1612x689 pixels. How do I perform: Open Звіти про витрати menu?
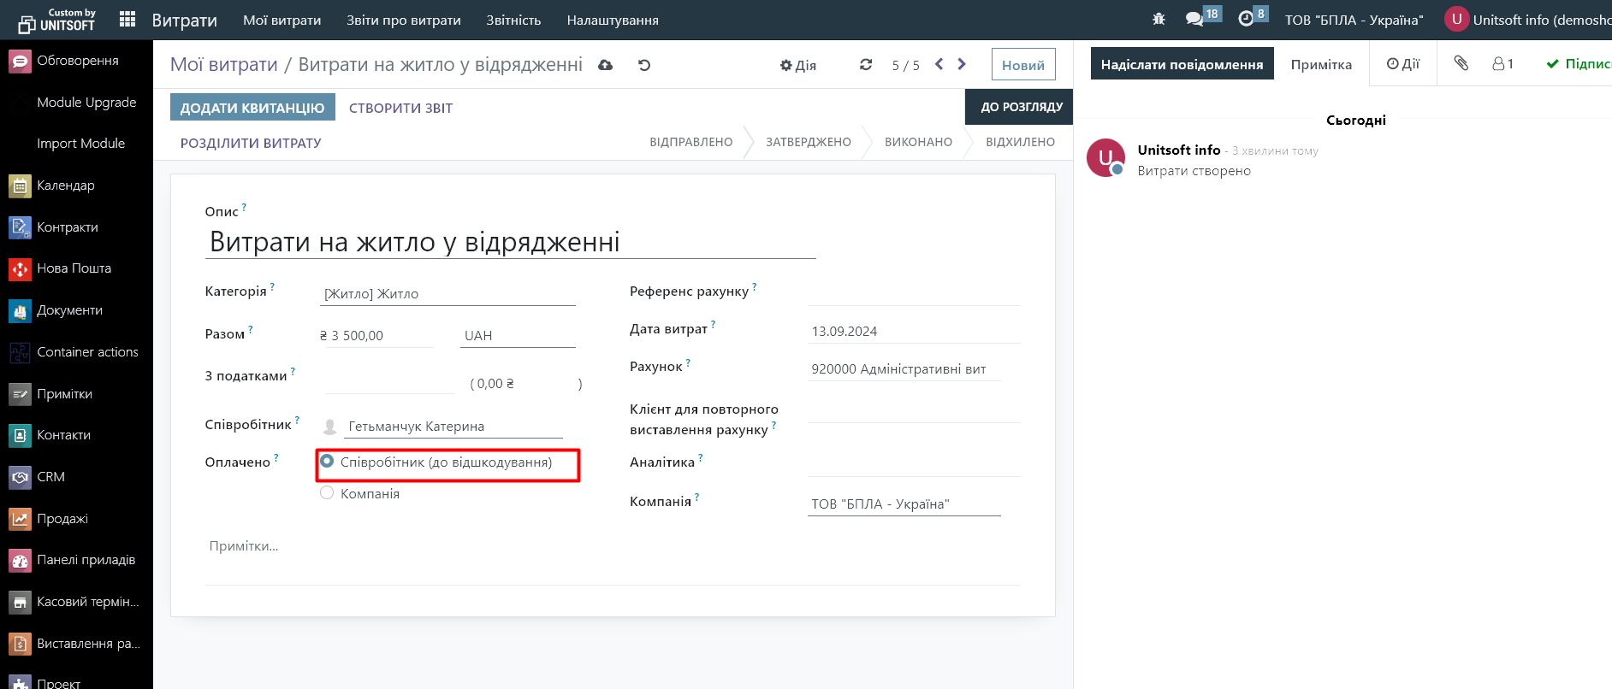coord(403,20)
